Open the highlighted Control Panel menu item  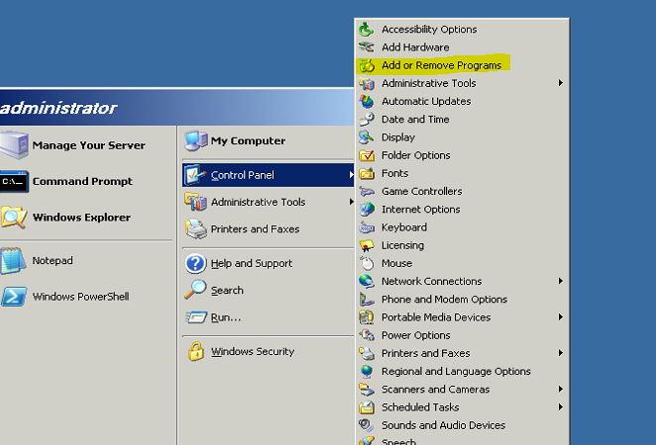tap(269, 175)
